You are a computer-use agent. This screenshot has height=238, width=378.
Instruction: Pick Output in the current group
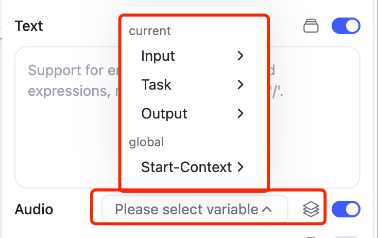click(x=164, y=113)
